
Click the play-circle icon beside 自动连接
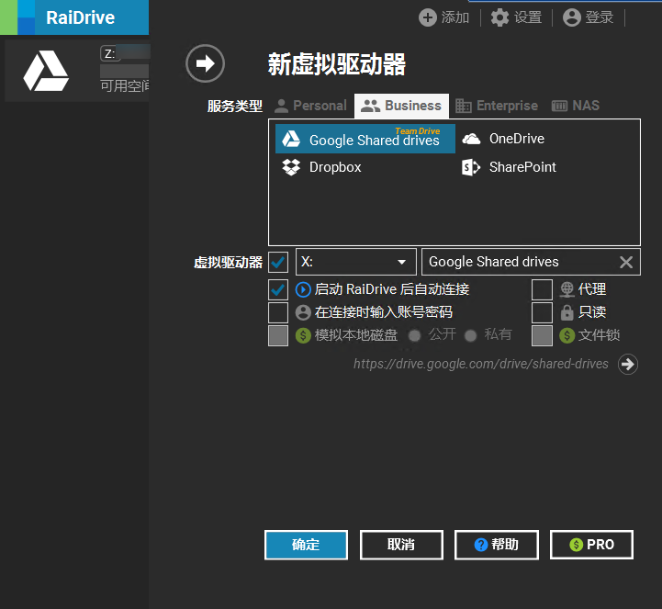point(303,289)
